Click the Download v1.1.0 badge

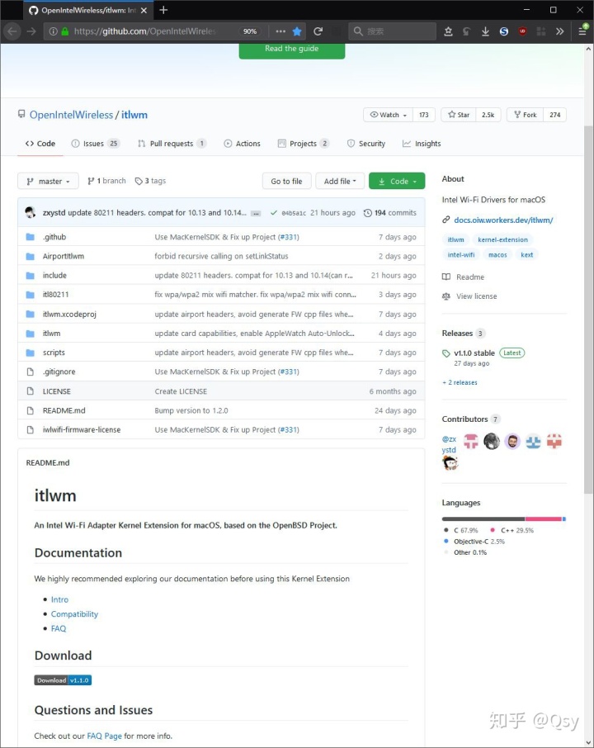pos(63,680)
